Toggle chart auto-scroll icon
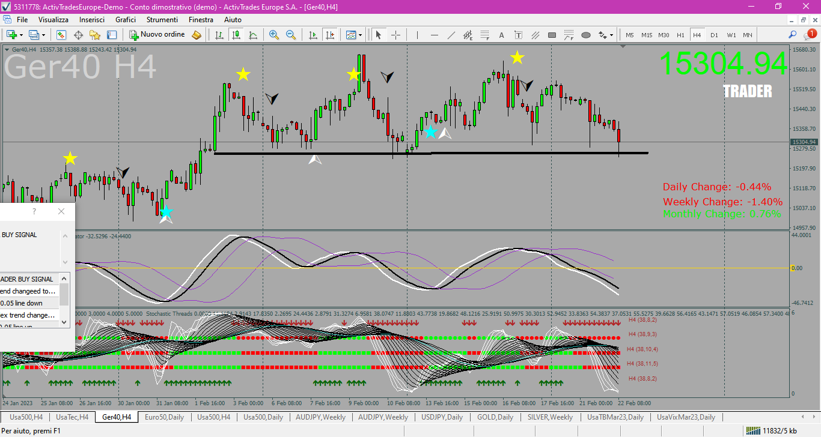Viewport: 821px width, 437px height. click(x=313, y=35)
